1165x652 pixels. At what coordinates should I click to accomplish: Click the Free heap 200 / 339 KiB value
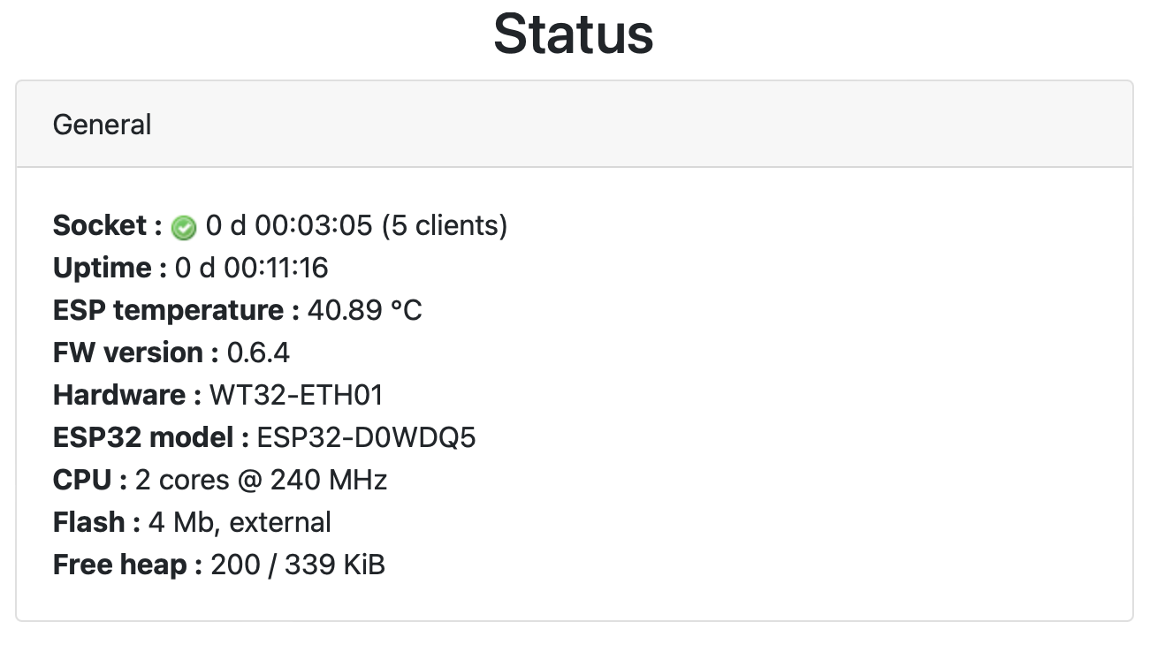297,565
